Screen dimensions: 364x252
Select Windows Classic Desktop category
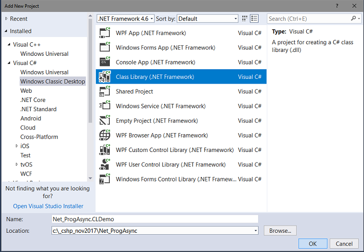point(52,81)
